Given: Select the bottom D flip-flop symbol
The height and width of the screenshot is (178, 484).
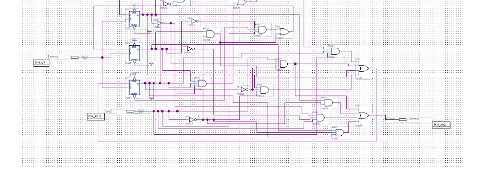Looking at the screenshot, I should [x=135, y=88].
